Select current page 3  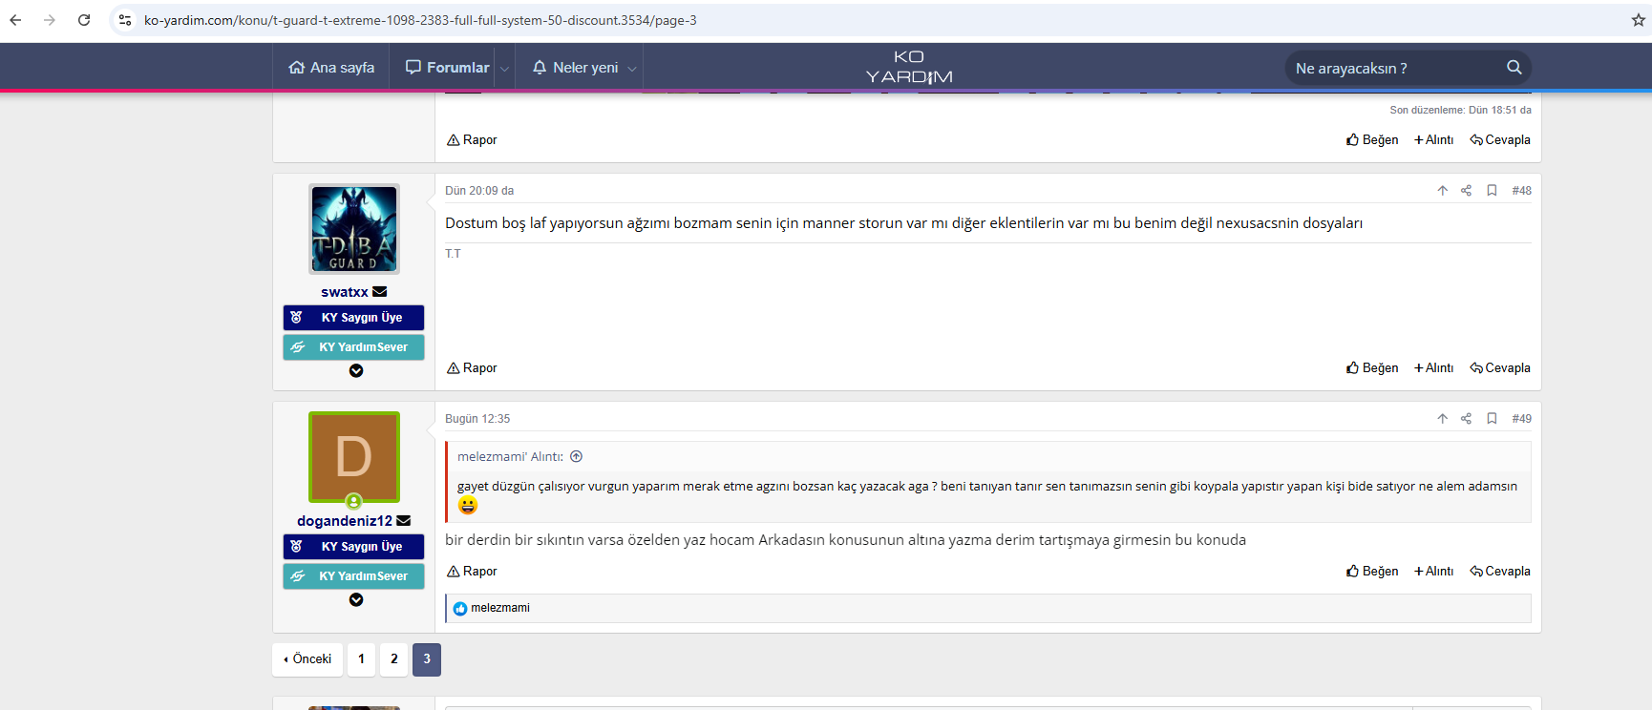(427, 659)
